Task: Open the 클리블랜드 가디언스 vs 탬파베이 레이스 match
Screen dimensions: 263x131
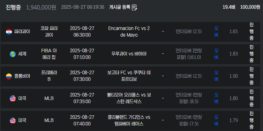Action: (x=129, y=121)
